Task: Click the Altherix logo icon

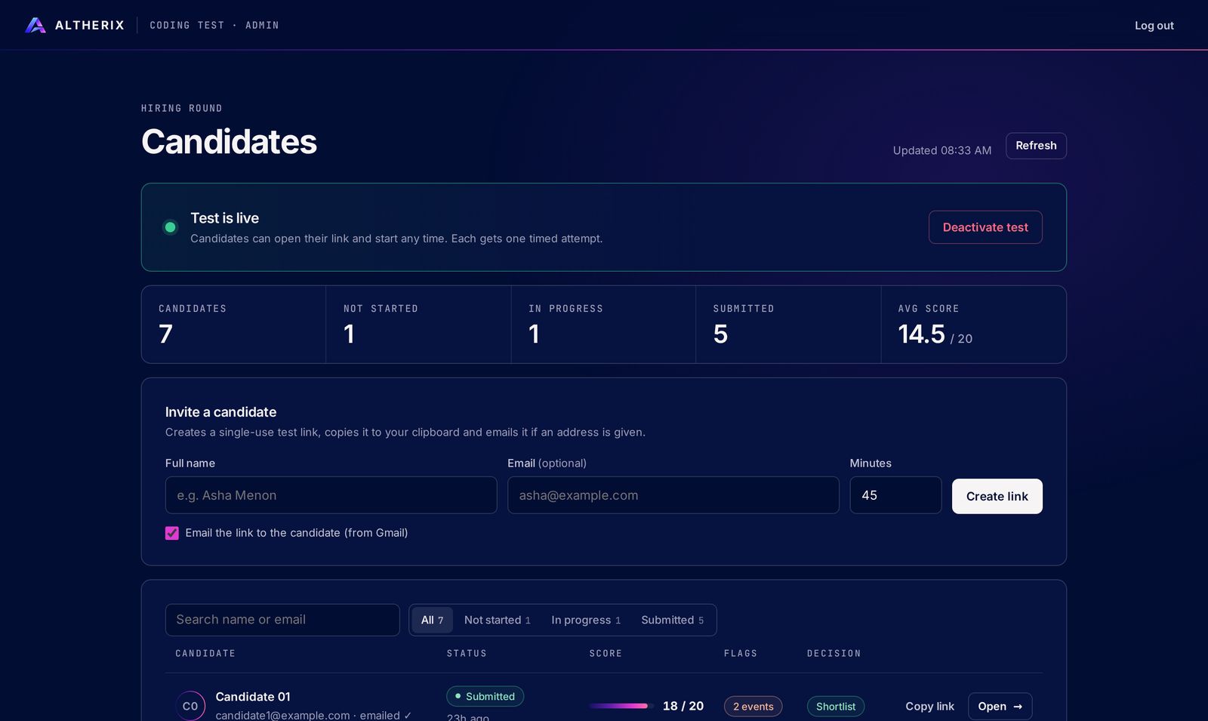Action: point(35,25)
